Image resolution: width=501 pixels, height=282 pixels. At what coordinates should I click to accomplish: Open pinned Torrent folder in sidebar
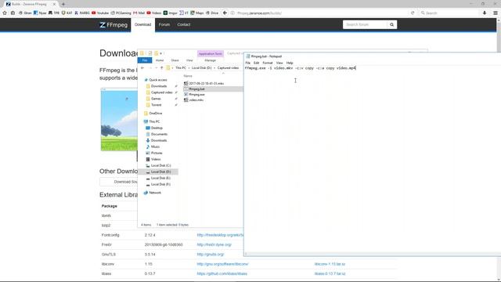pyautogui.click(x=153, y=105)
